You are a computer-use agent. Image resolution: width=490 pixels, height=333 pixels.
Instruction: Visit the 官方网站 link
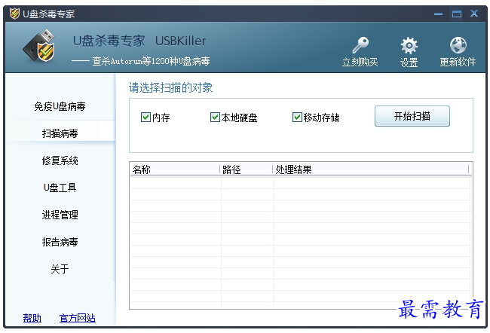click(78, 318)
